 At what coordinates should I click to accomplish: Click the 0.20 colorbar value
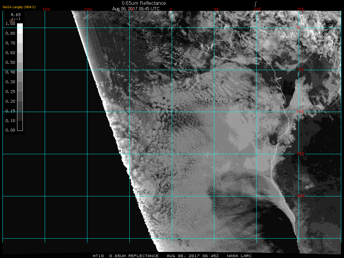(10, 101)
